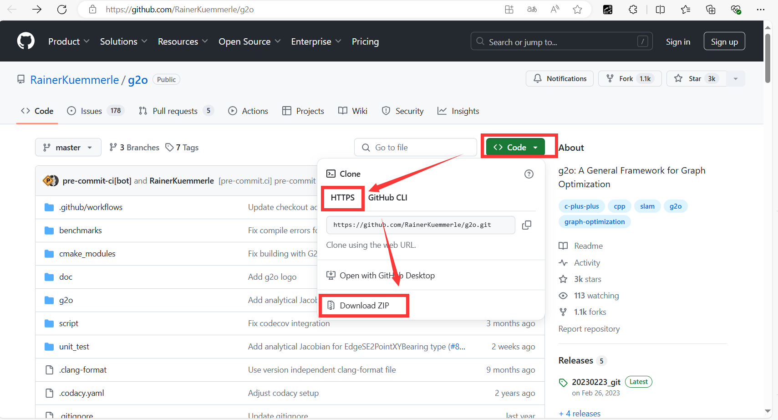The height and width of the screenshot is (420, 778).
Task: Open the 20230223_git release
Action: pyautogui.click(x=596, y=382)
